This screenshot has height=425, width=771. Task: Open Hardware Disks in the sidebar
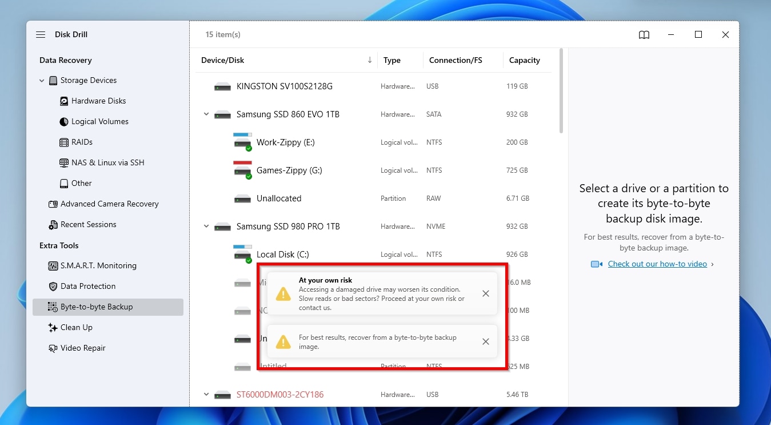point(99,101)
